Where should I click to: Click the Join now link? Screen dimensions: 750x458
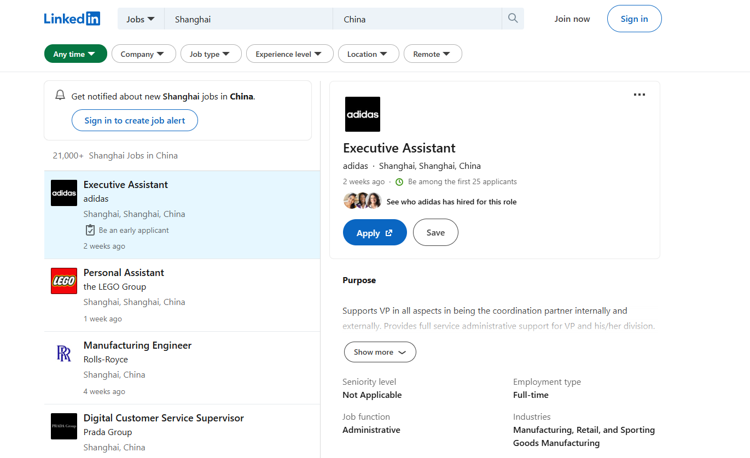572,19
